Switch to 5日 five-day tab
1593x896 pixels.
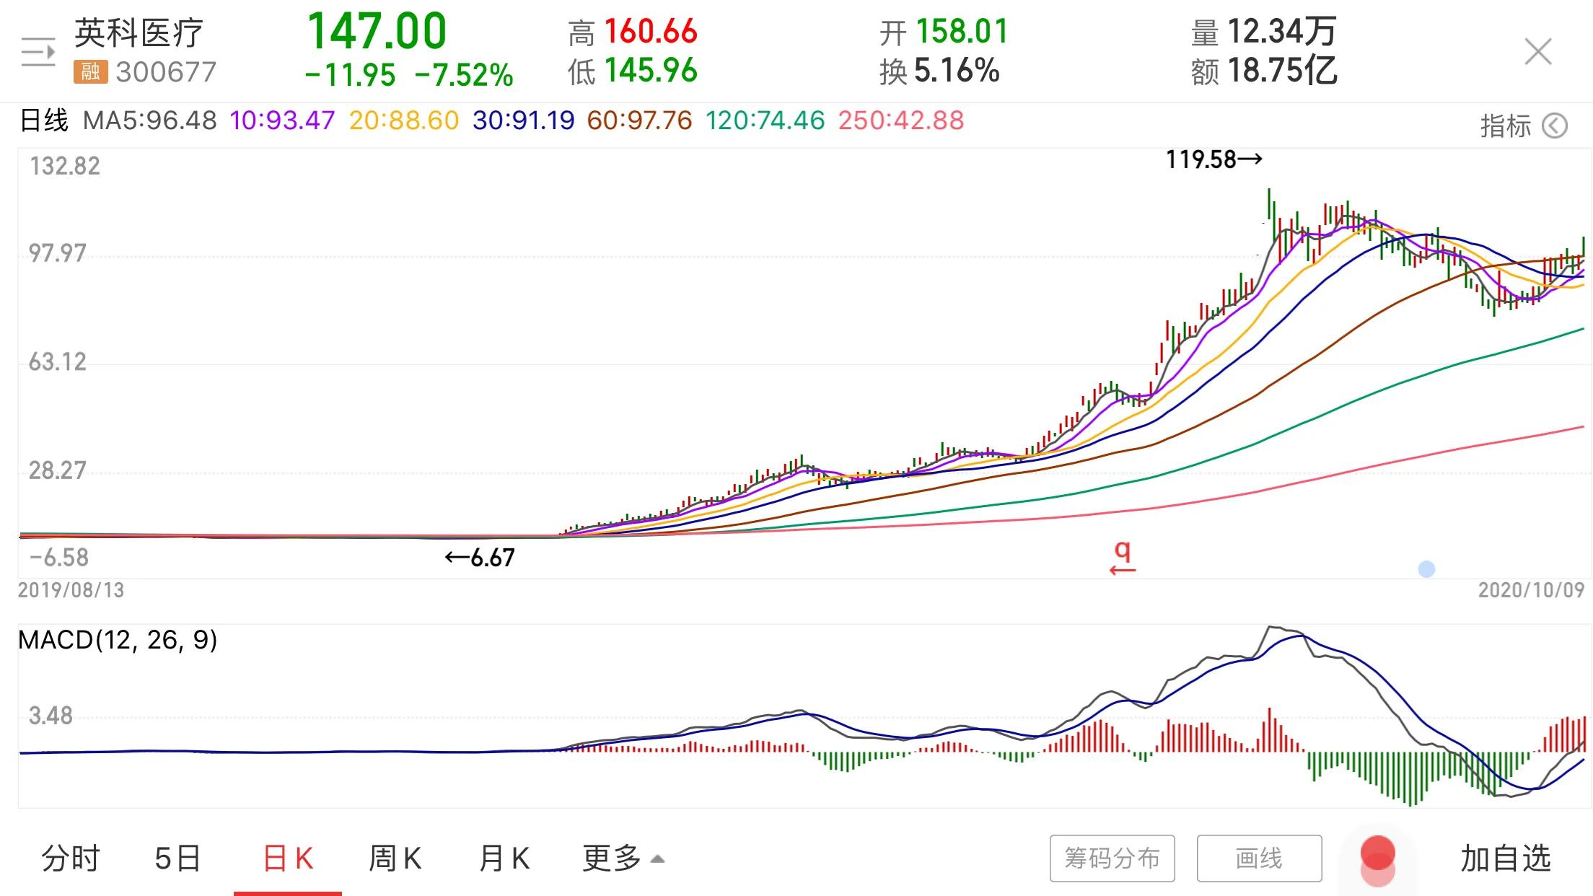[x=177, y=858]
